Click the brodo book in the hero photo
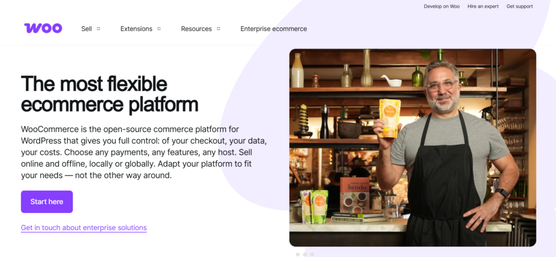 355,195
